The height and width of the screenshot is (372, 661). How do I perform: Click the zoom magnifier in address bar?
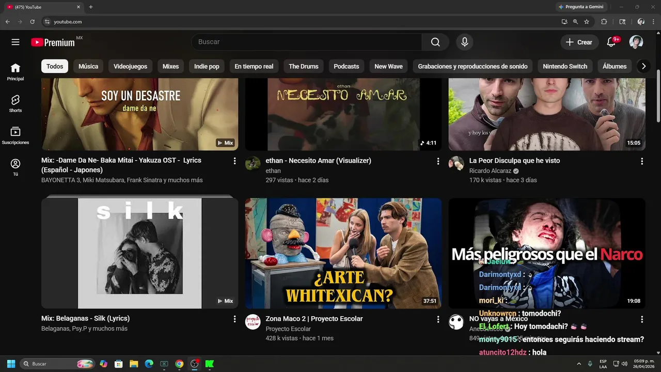pyautogui.click(x=575, y=22)
